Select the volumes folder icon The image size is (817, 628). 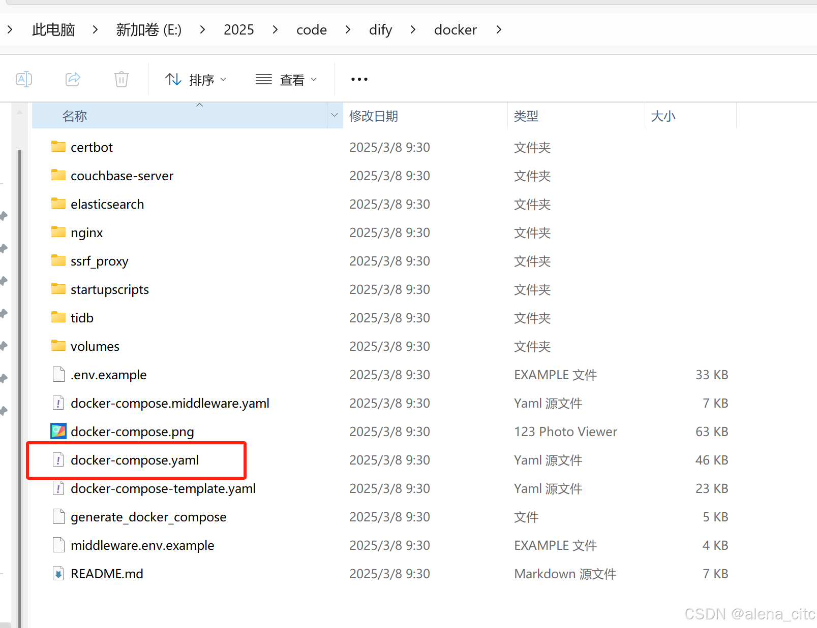click(58, 346)
